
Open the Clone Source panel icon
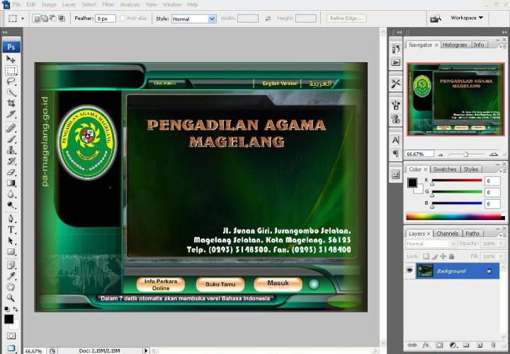point(395,119)
